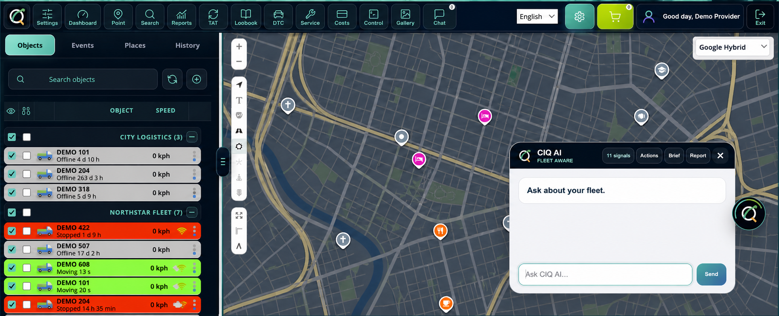Click the app logo in header
779x316 pixels.
pyautogui.click(x=17, y=17)
